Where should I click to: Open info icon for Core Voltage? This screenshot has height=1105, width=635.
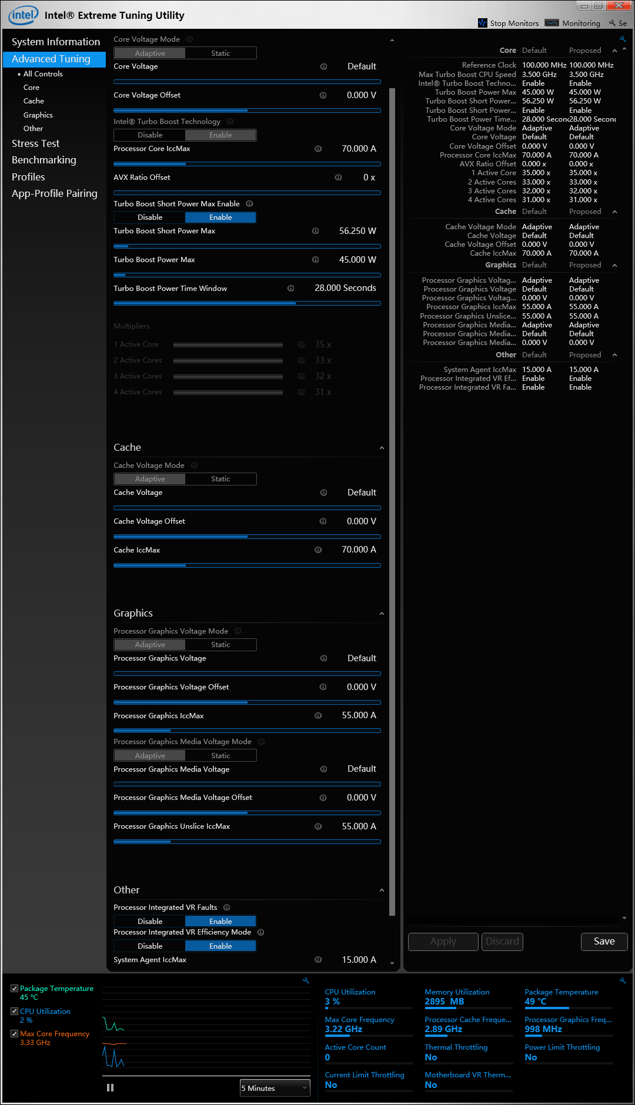323,66
